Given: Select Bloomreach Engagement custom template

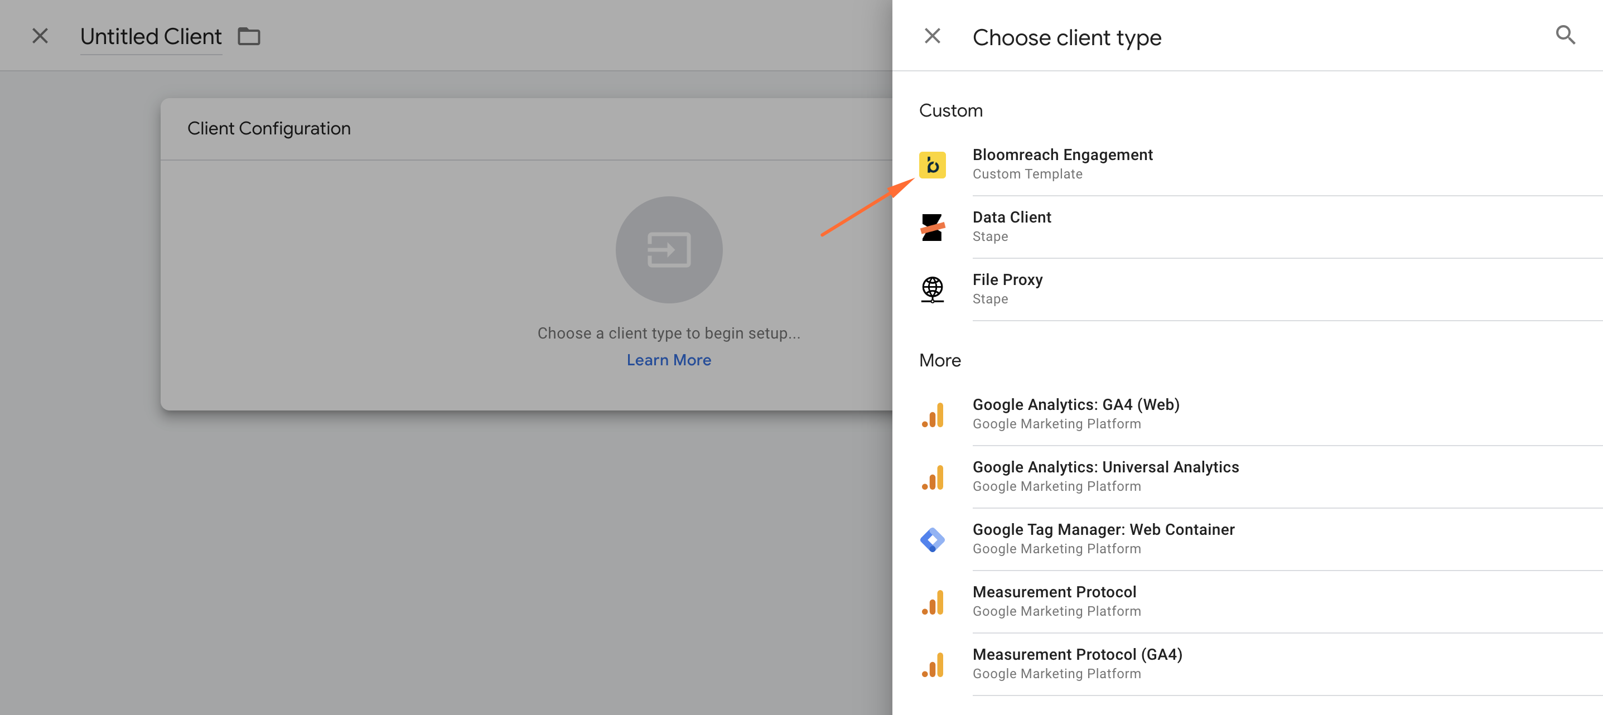Looking at the screenshot, I should (1248, 165).
